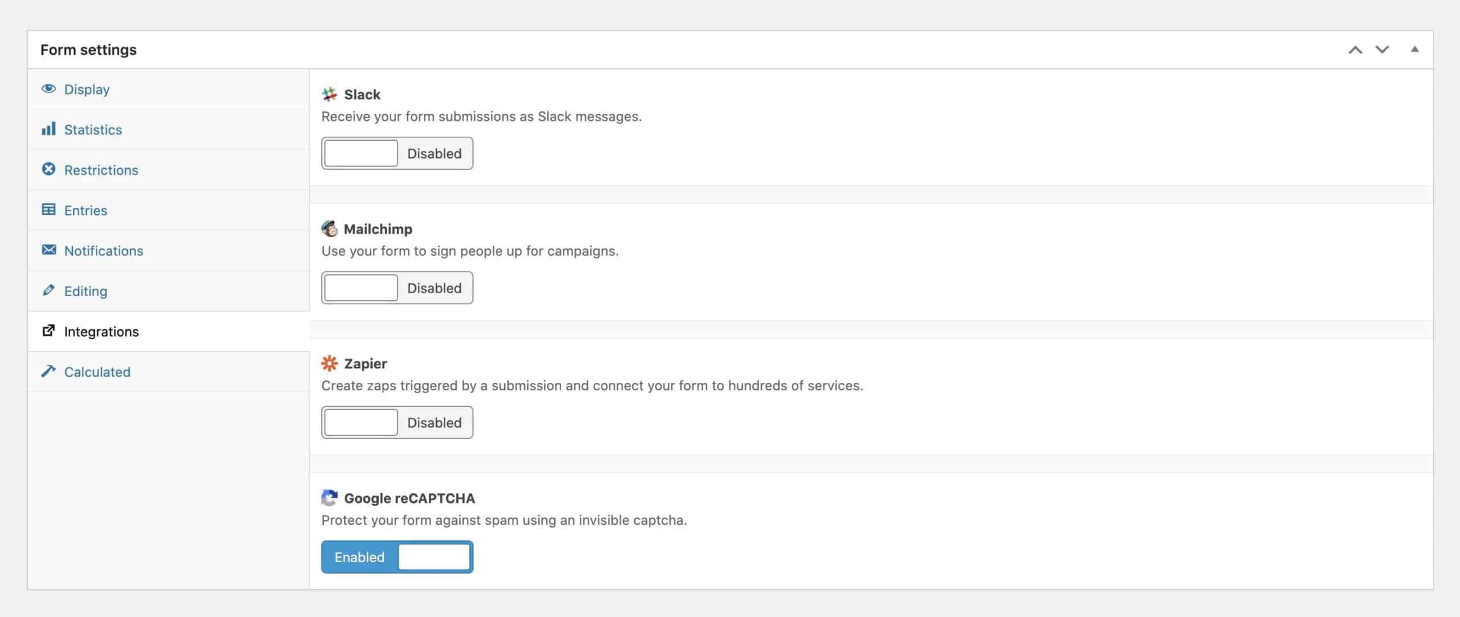Click the Slack heading text

362,95
